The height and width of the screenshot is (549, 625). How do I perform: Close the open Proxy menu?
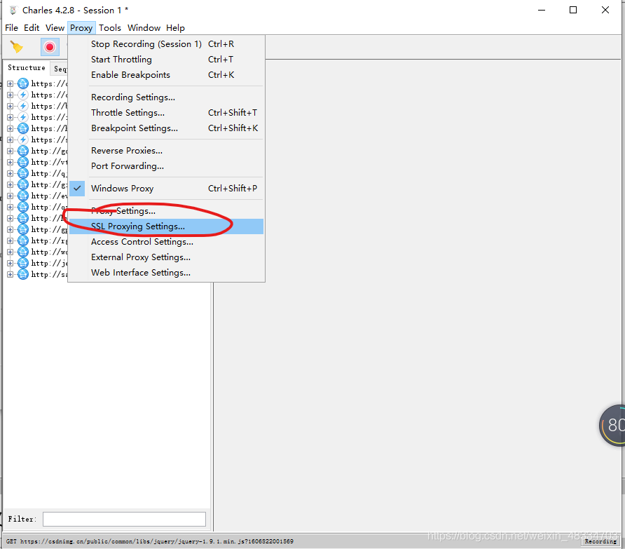tap(81, 28)
